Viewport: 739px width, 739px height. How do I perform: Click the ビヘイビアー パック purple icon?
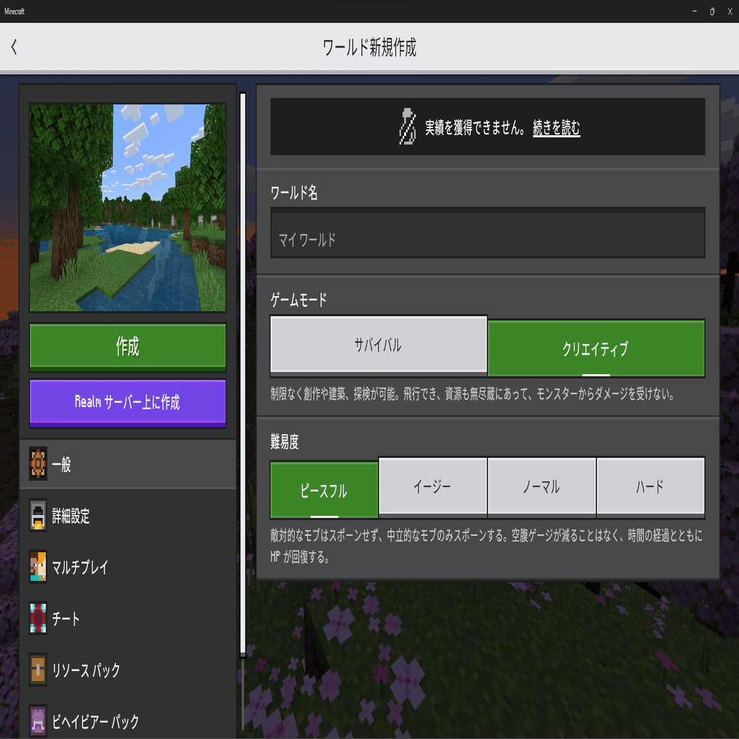click(x=38, y=720)
